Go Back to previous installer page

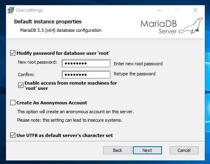pyautogui.click(x=118, y=150)
